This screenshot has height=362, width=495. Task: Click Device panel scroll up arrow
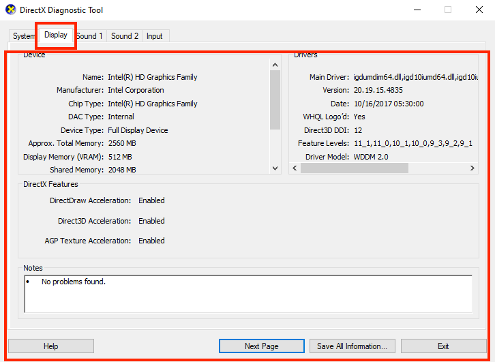pyautogui.click(x=275, y=65)
